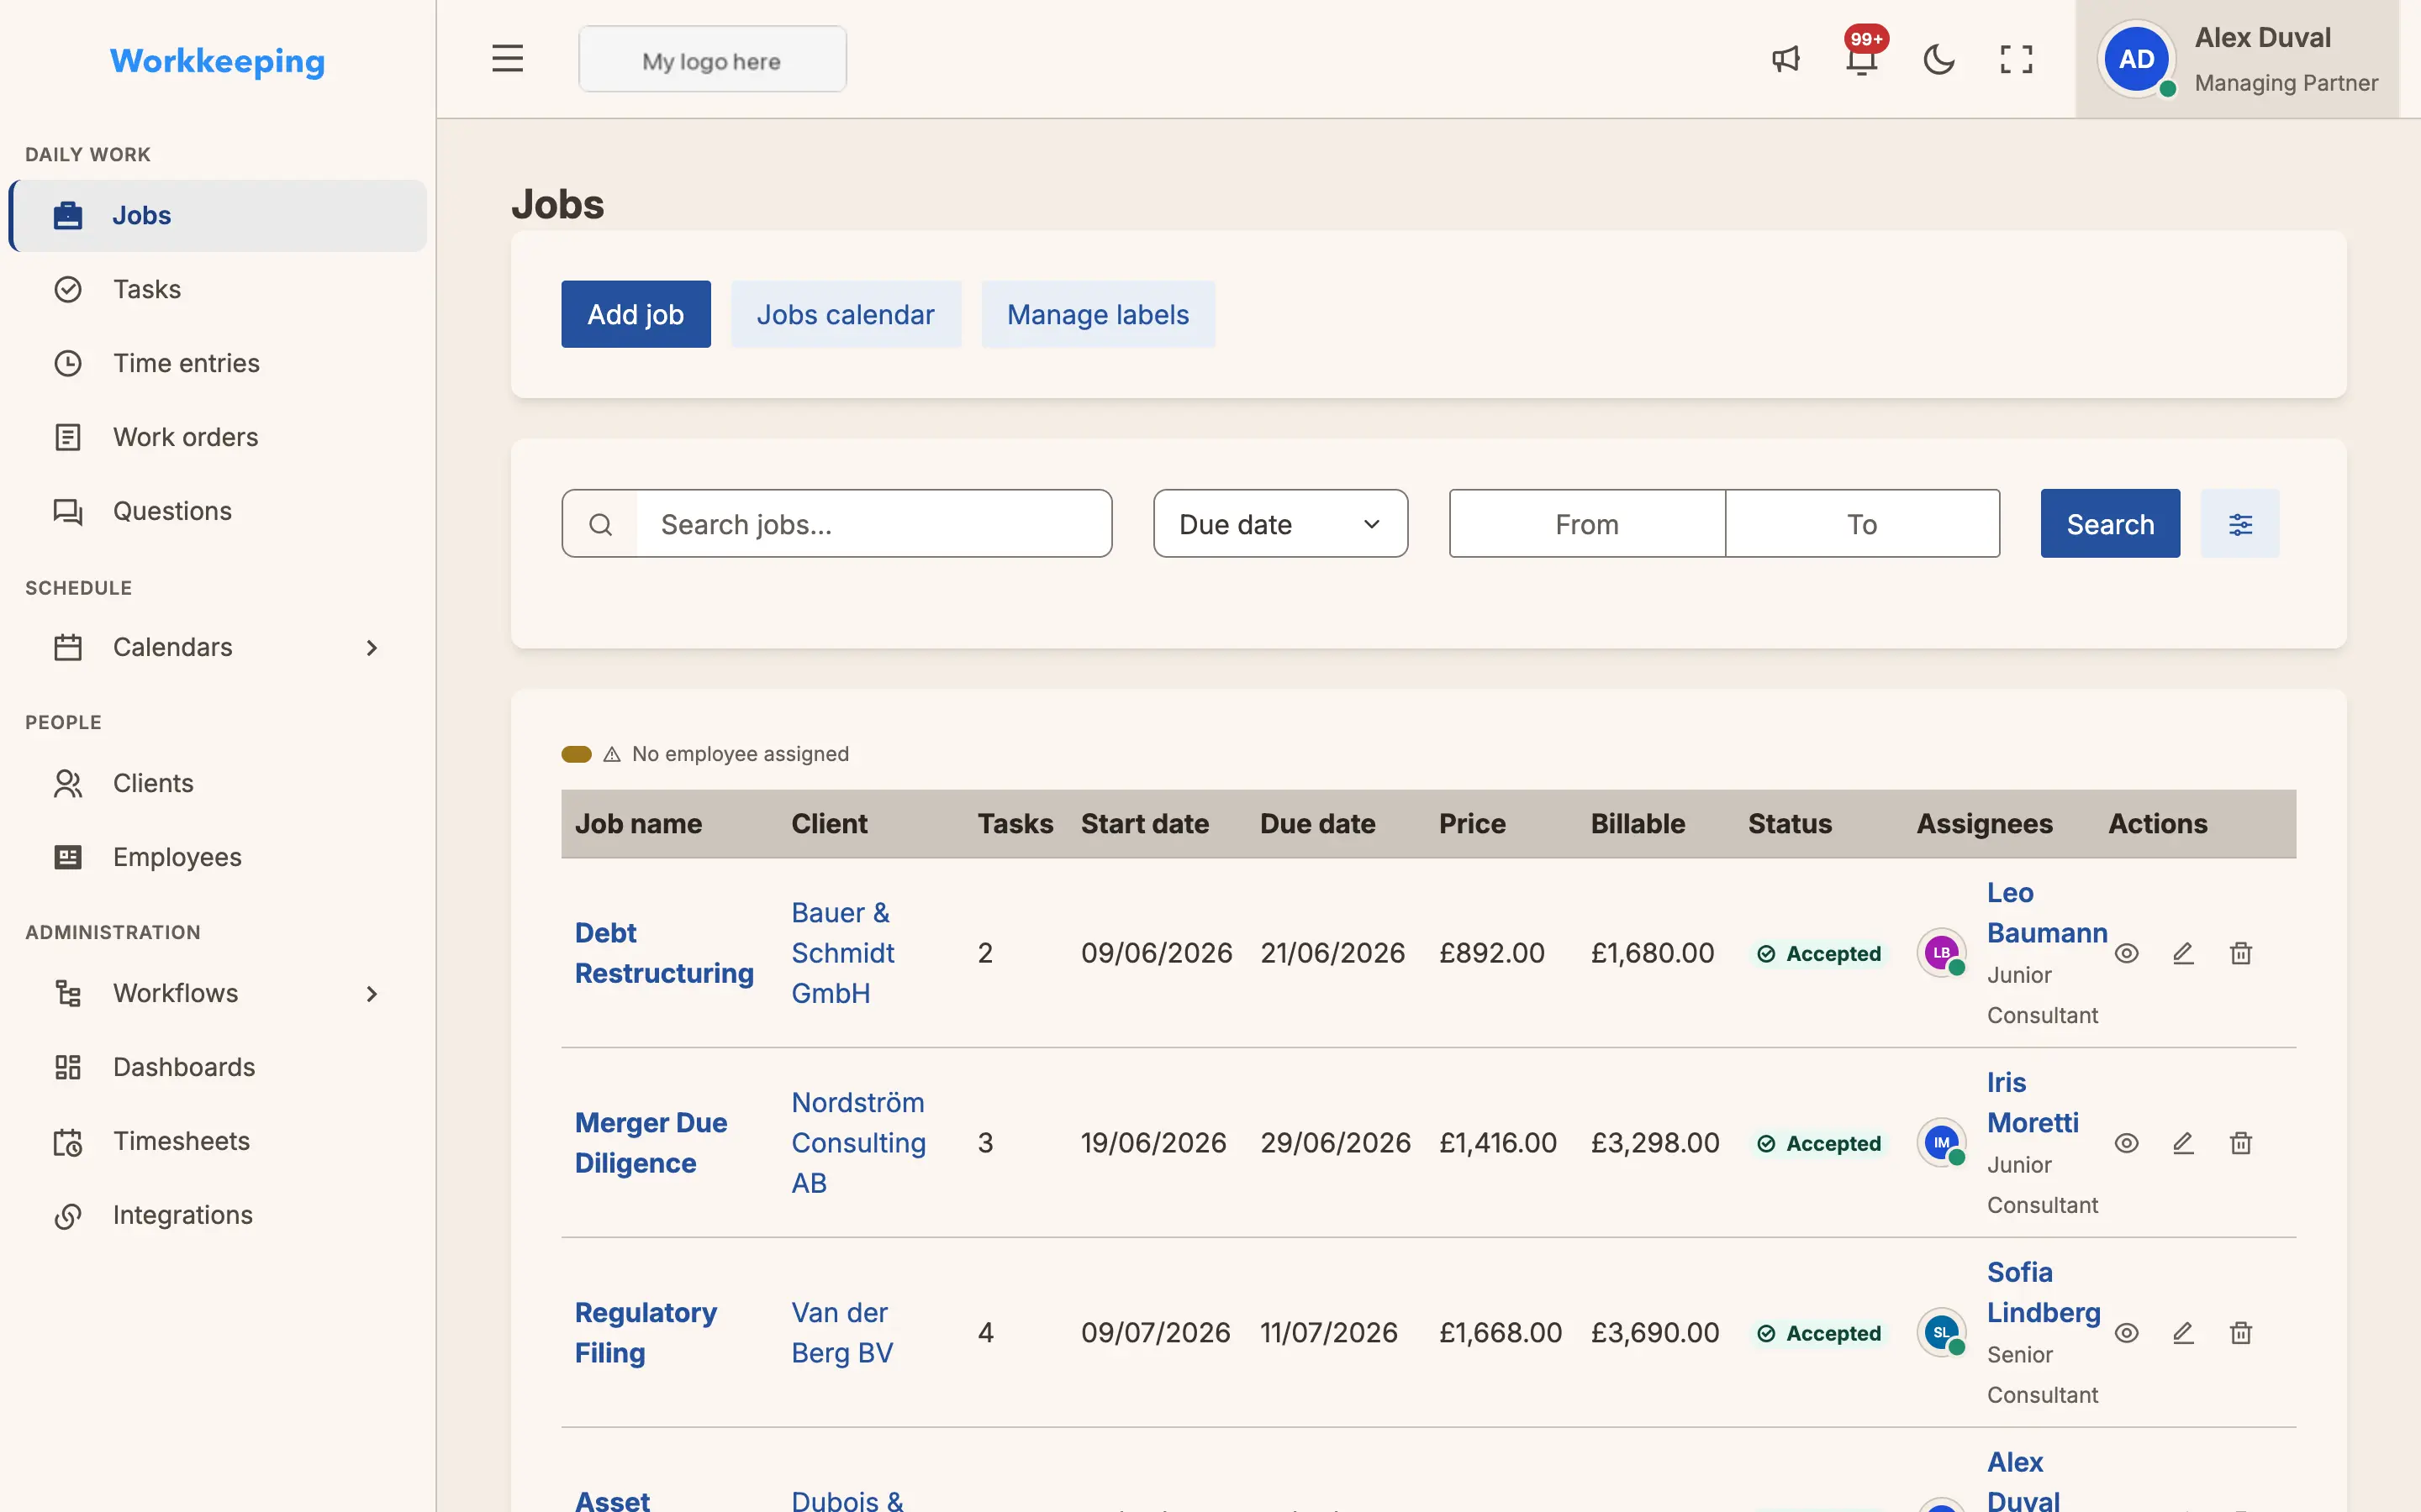
Task: Set the From date field
Action: tap(1586, 524)
